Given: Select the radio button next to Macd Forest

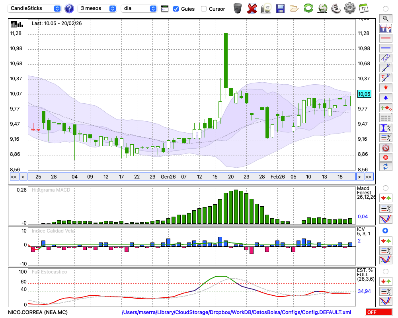Looking at the screenshot, I should 385,188.
